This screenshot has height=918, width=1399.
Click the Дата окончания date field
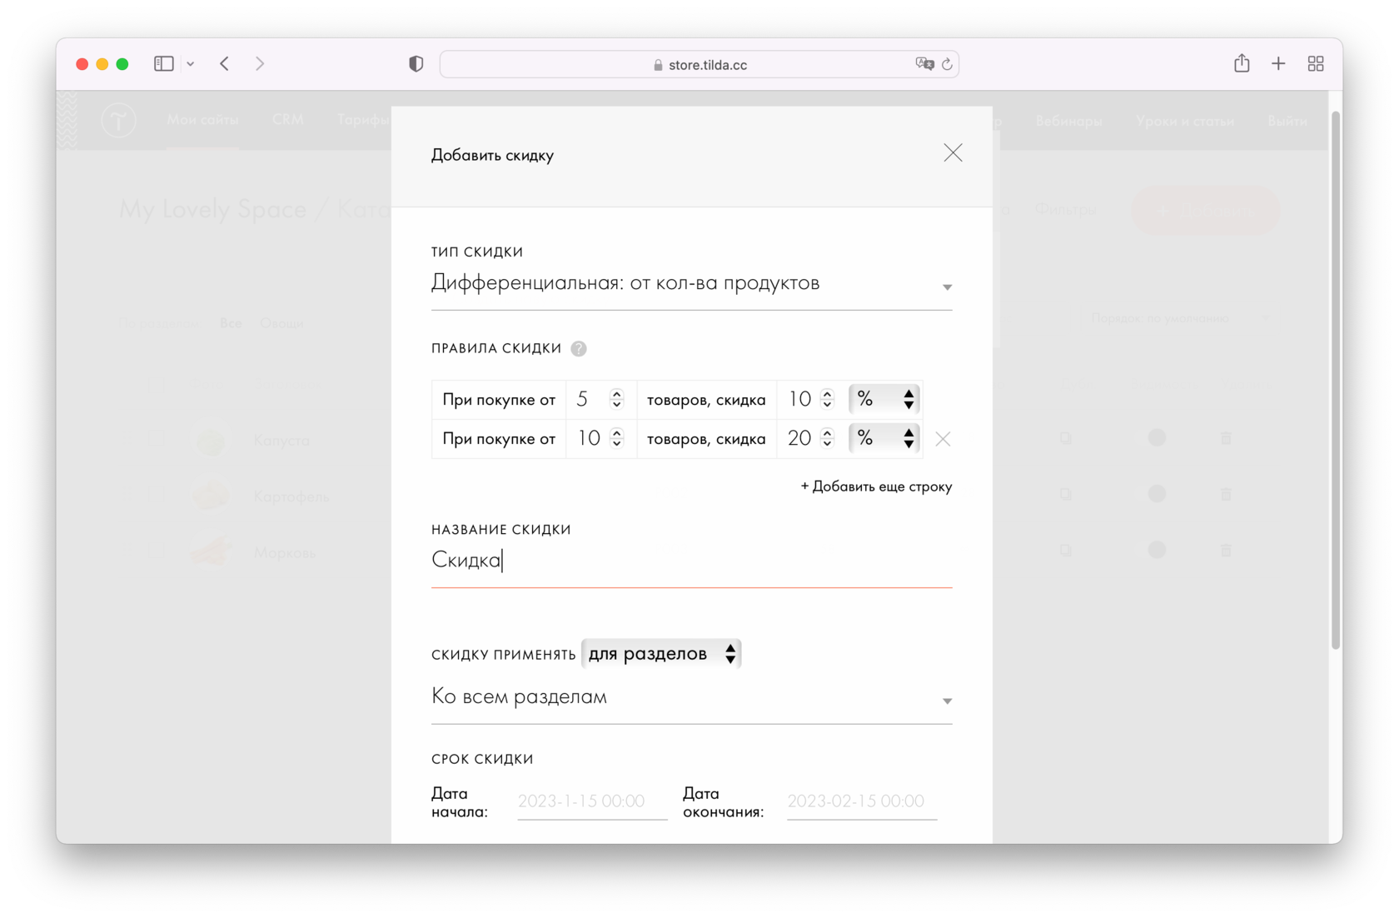(x=862, y=801)
